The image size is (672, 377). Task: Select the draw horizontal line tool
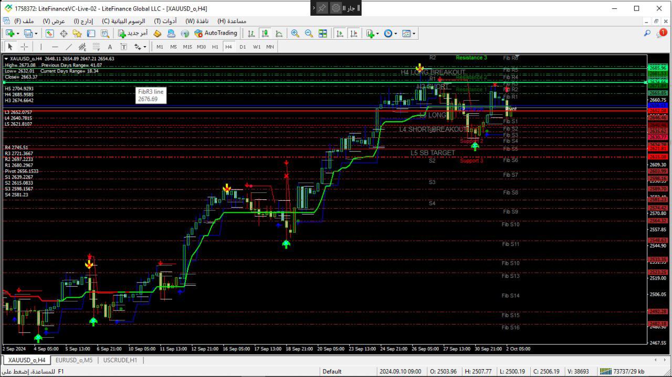pos(55,47)
